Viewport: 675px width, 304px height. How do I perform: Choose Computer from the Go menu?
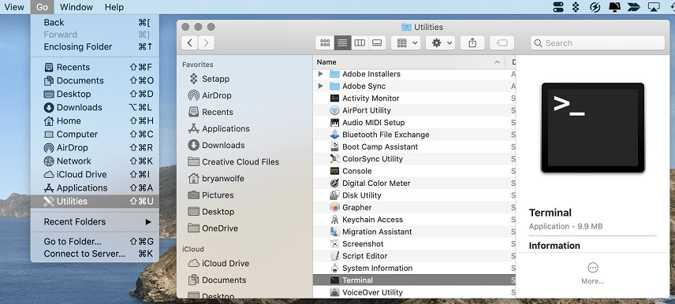click(x=95, y=134)
